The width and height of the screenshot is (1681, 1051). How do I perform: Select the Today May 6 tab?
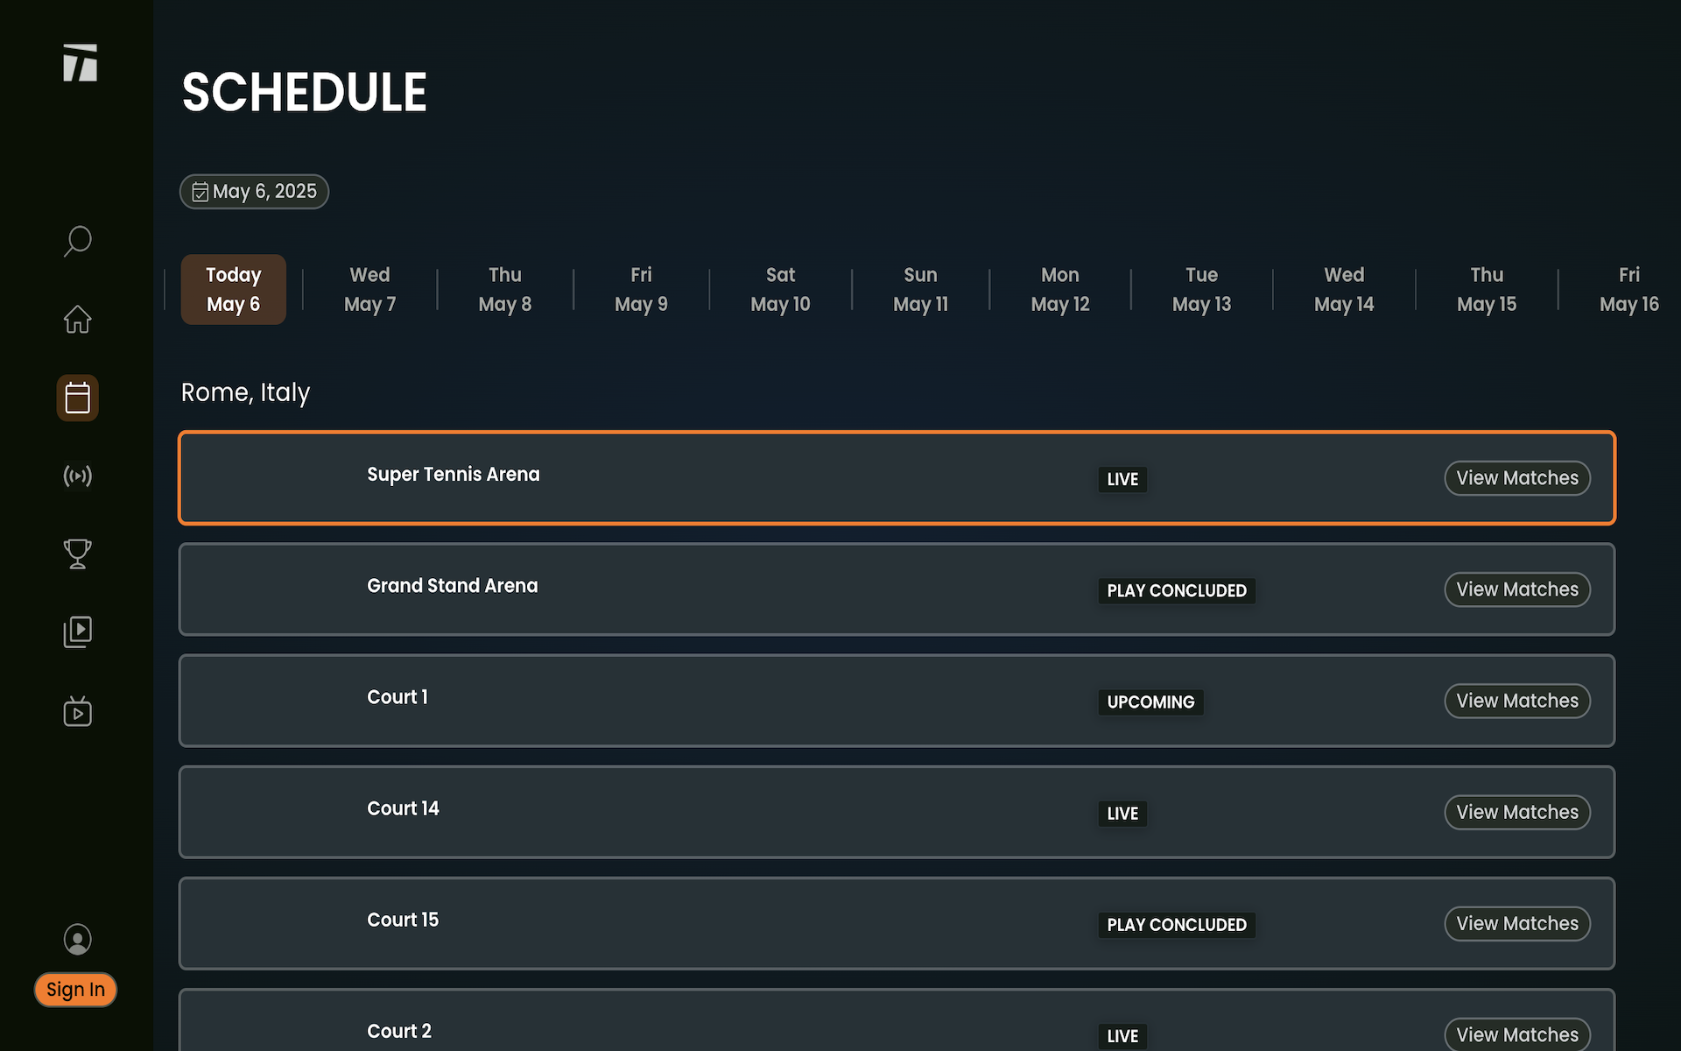pyautogui.click(x=233, y=289)
